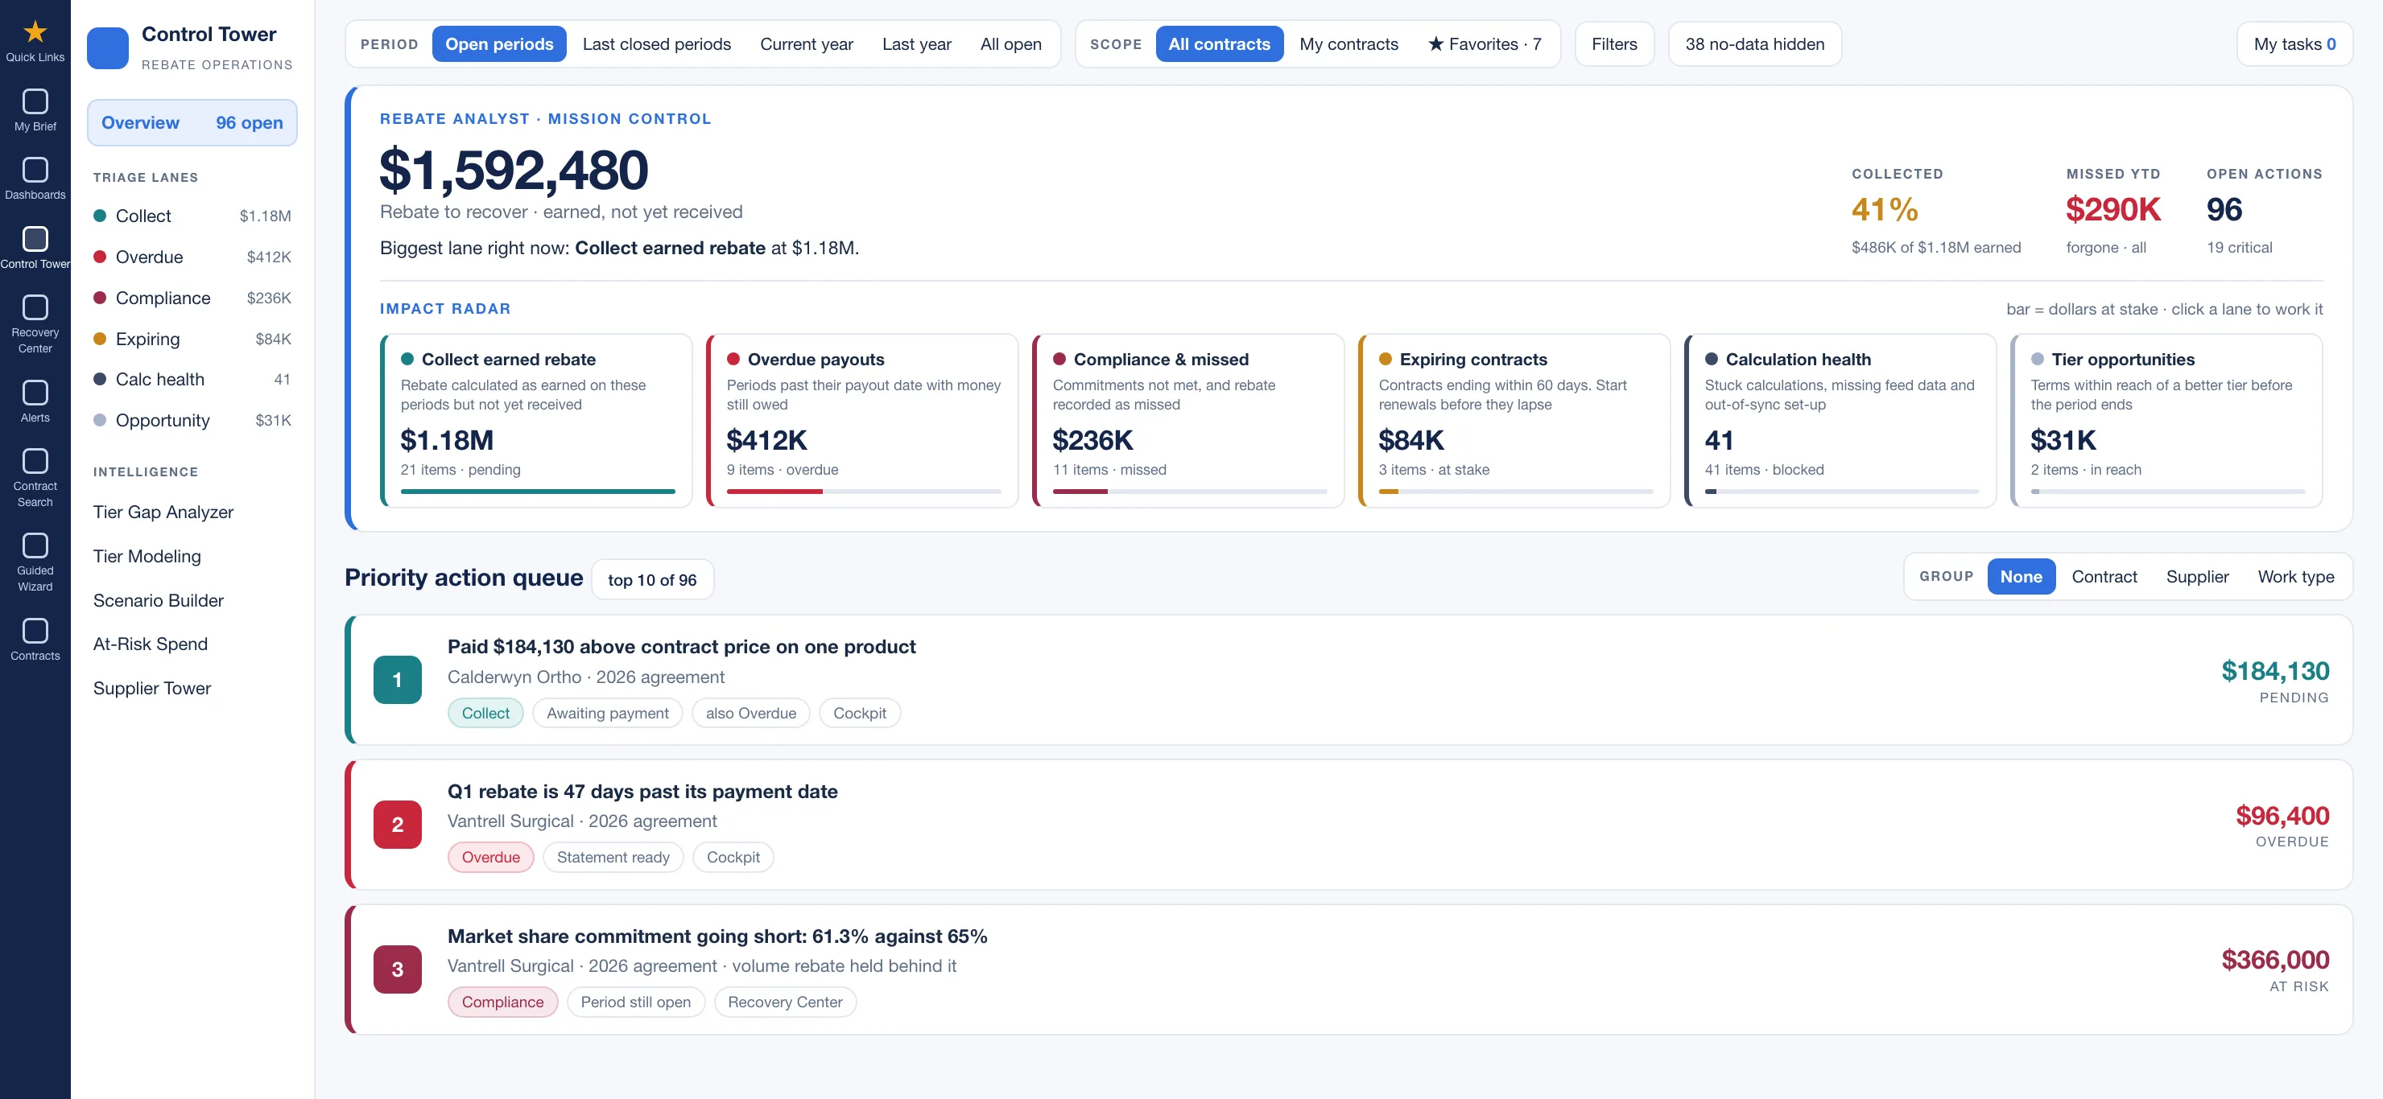Viewport: 2383px width, 1099px height.
Task: Launch Guided Wizard from sidebar
Action: pyautogui.click(x=35, y=545)
